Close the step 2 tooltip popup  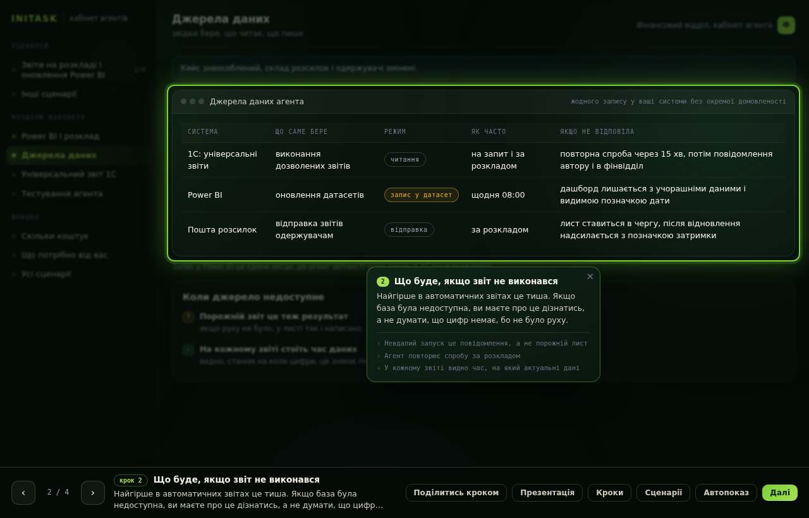click(590, 277)
